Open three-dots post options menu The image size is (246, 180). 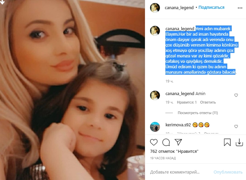[240, 8]
